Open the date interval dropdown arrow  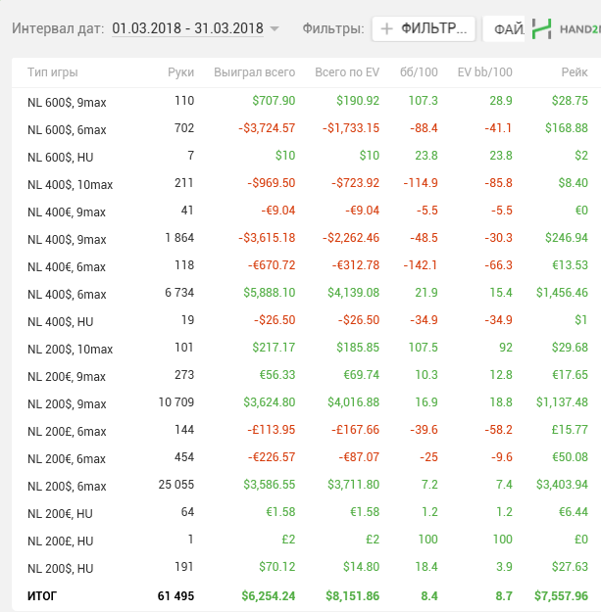(275, 29)
